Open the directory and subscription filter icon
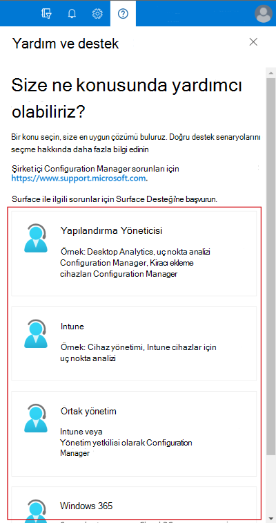The image size is (276, 523). click(46, 13)
